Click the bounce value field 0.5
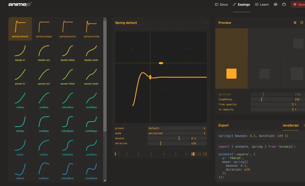305x186 pixels. pyautogui.click(x=198, y=138)
